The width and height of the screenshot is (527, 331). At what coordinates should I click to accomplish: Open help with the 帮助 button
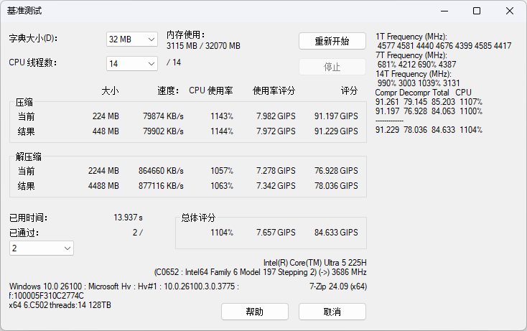coord(254,312)
